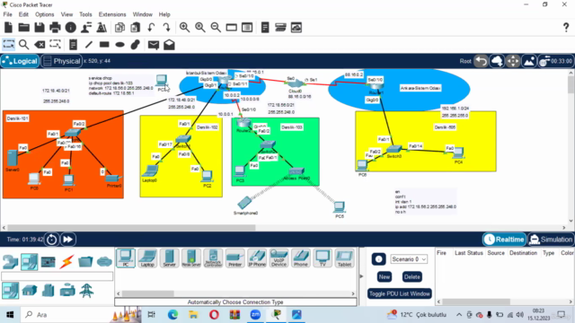
Task: Select Server end device
Action: pyautogui.click(x=170, y=258)
